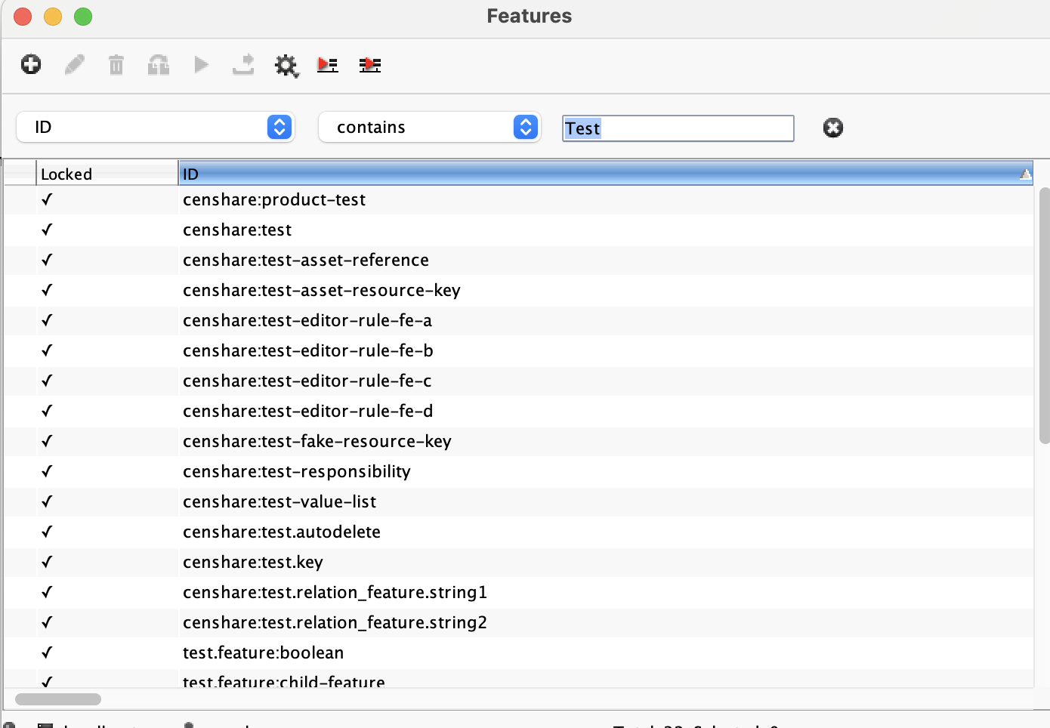Screen dimensions: 1050x728
Task: Toggle the Locked checkmark for censhare:test
Action: (x=46, y=230)
